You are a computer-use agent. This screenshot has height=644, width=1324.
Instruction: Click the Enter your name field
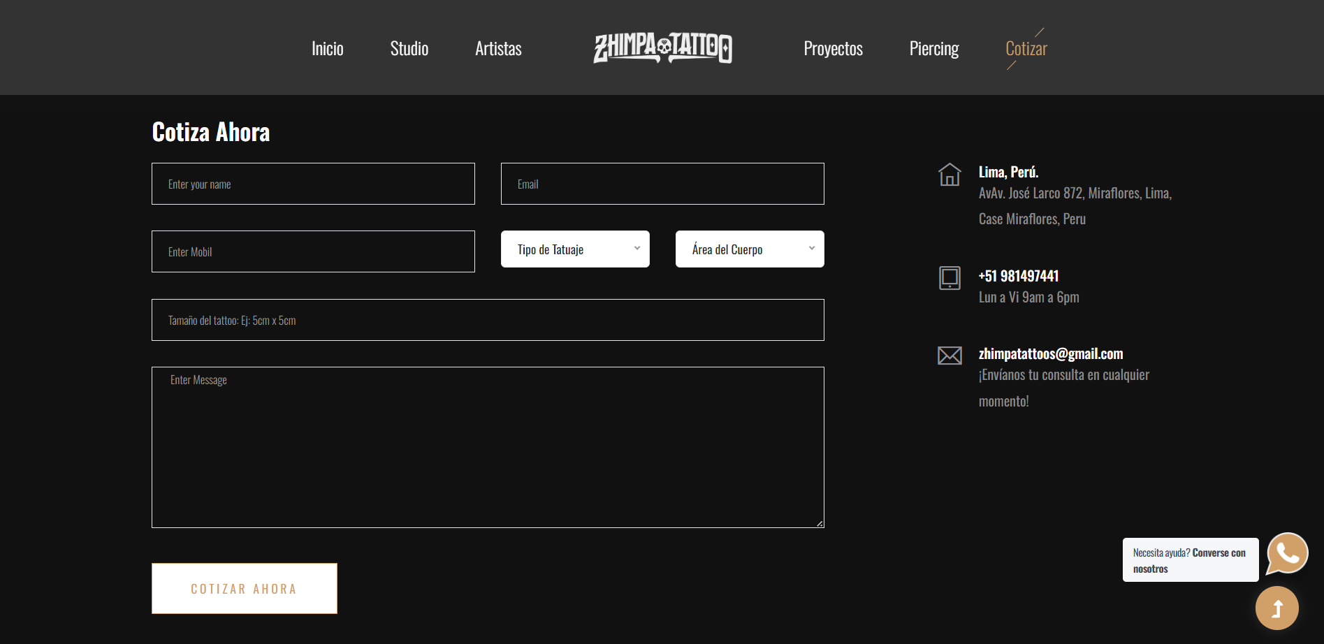pyautogui.click(x=313, y=184)
